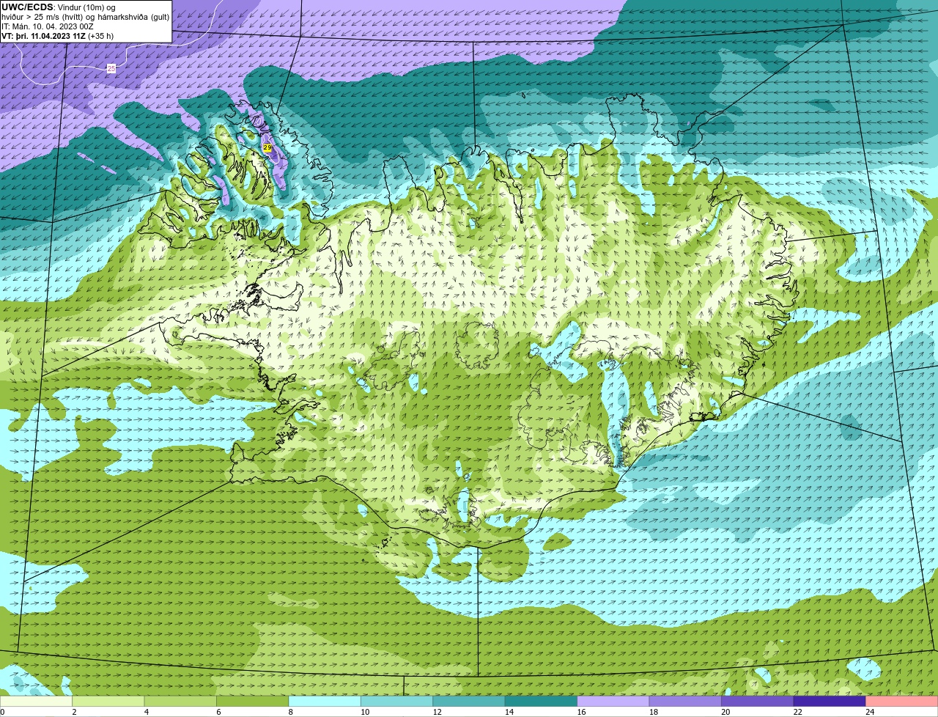The width and height of the screenshot is (938, 717).
Task: Click the "14" tick label on the color scale
Action: click(x=509, y=712)
